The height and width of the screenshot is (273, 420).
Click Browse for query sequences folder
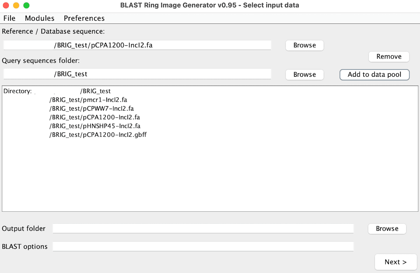coord(304,74)
